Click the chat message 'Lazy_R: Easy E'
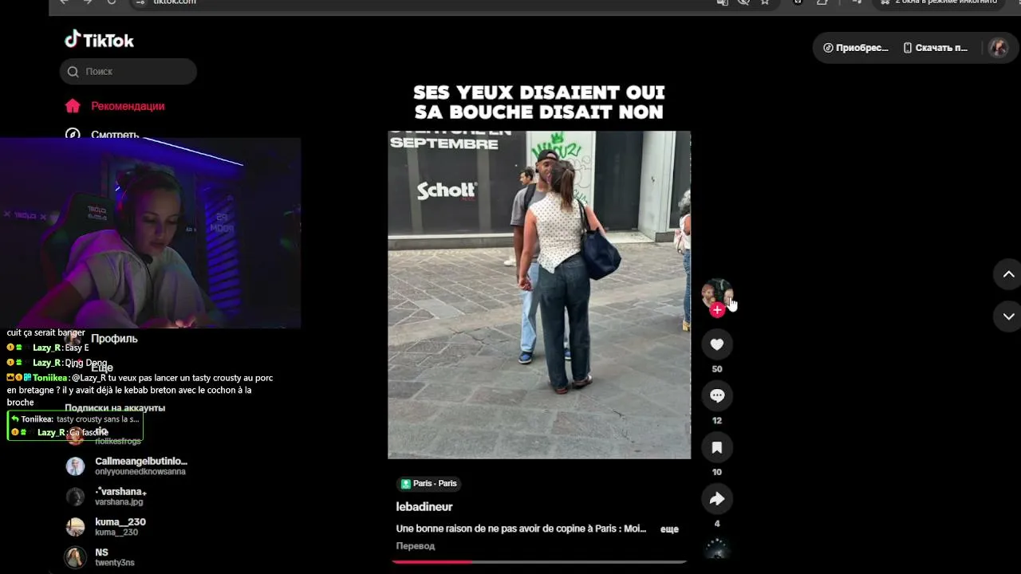This screenshot has height=574, width=1021. coord(48,348)
